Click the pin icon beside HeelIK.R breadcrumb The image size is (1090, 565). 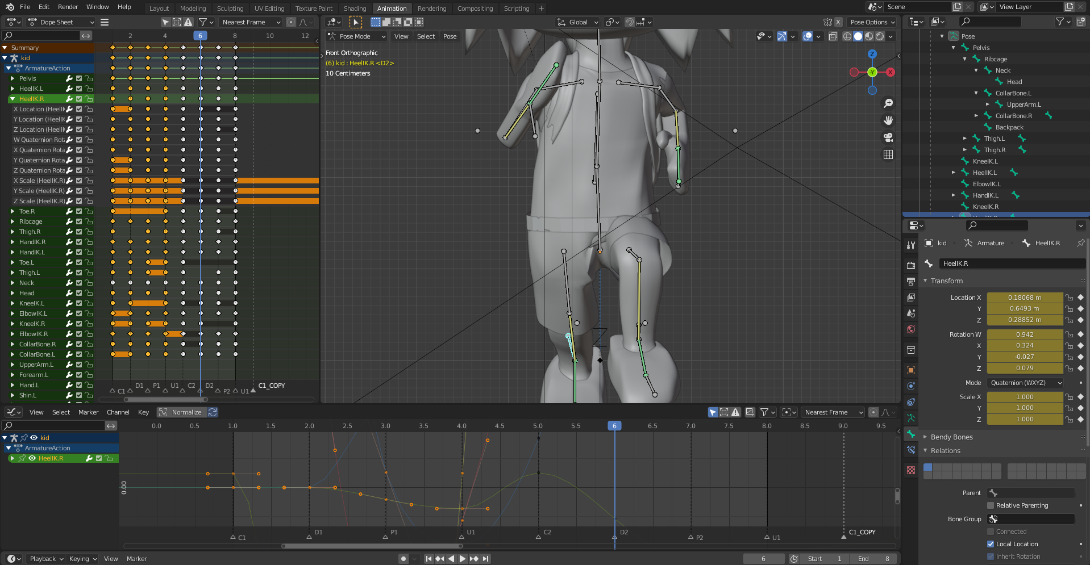coord(1080,243)
